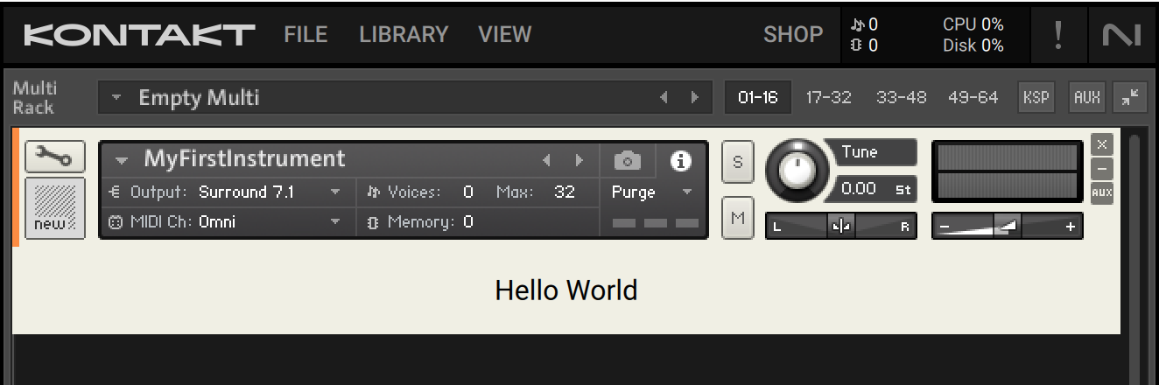
Task: Click the Tune knob
Action: click(x=796, y=171)
